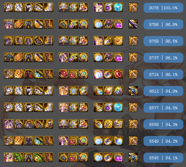Select the cyan ice cube icon in top row
Screen dimensions: 186x167
point(118,7)
